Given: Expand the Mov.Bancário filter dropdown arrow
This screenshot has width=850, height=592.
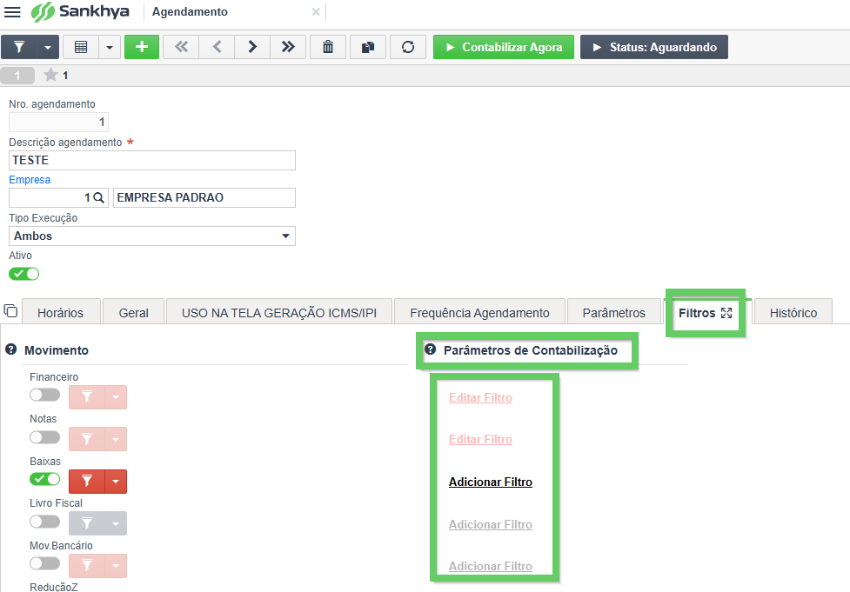Looking at the screenshot, I should 116,565.
